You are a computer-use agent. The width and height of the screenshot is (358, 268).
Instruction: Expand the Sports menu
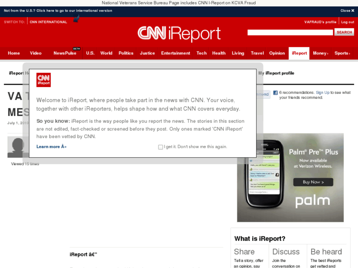[x=342, y=53]
